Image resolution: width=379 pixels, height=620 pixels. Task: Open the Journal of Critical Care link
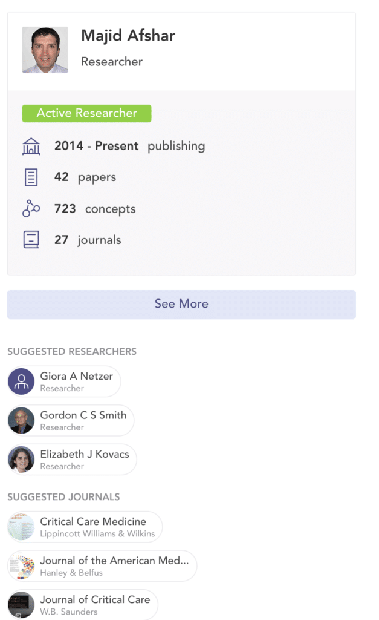click(83, 605)
